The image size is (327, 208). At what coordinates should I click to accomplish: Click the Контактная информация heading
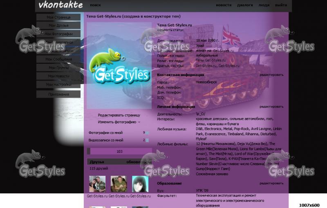coord(180,75)
